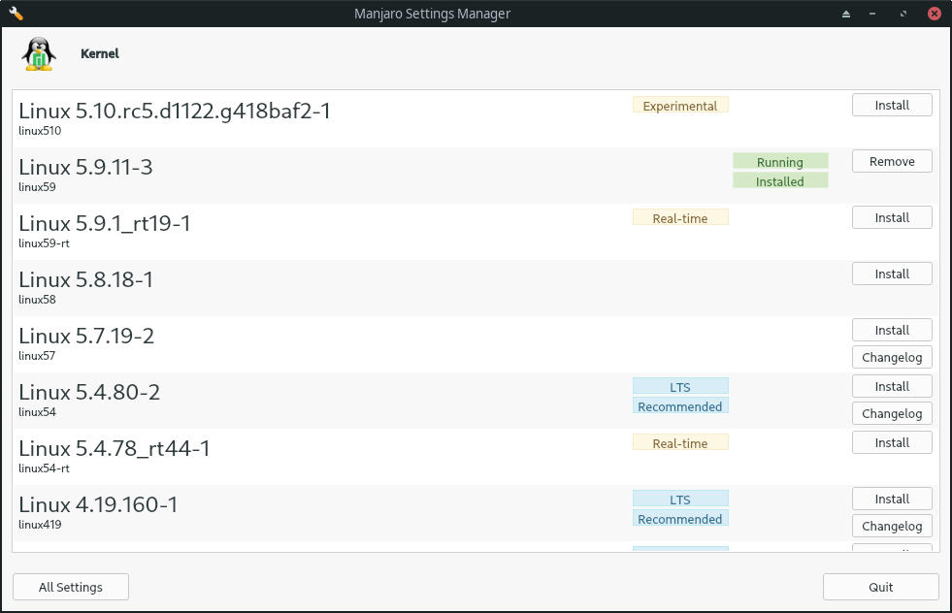Screen dimensions: 952x613
Task: Select the Linux 5.7.19-2 kernel title
Action: coord(86,337)
